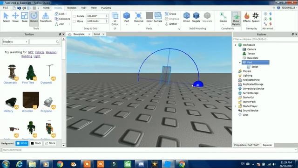This screenshot has width=298, height=168.
Task: Click the Run a command bar
Action: coord(149,150)
